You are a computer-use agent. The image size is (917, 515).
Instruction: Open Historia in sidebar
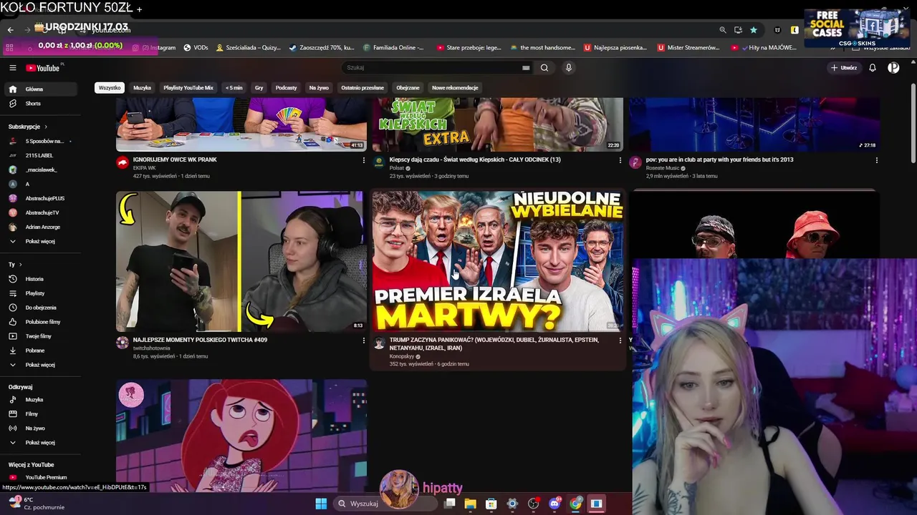pyautogui.click(x=40, y=279)
